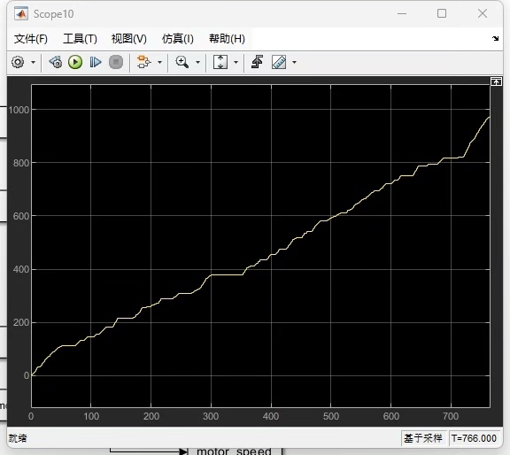Maximize the Scope10 window
The height and width of the screenshot is (455, 510).
click(x=442, y=13)
